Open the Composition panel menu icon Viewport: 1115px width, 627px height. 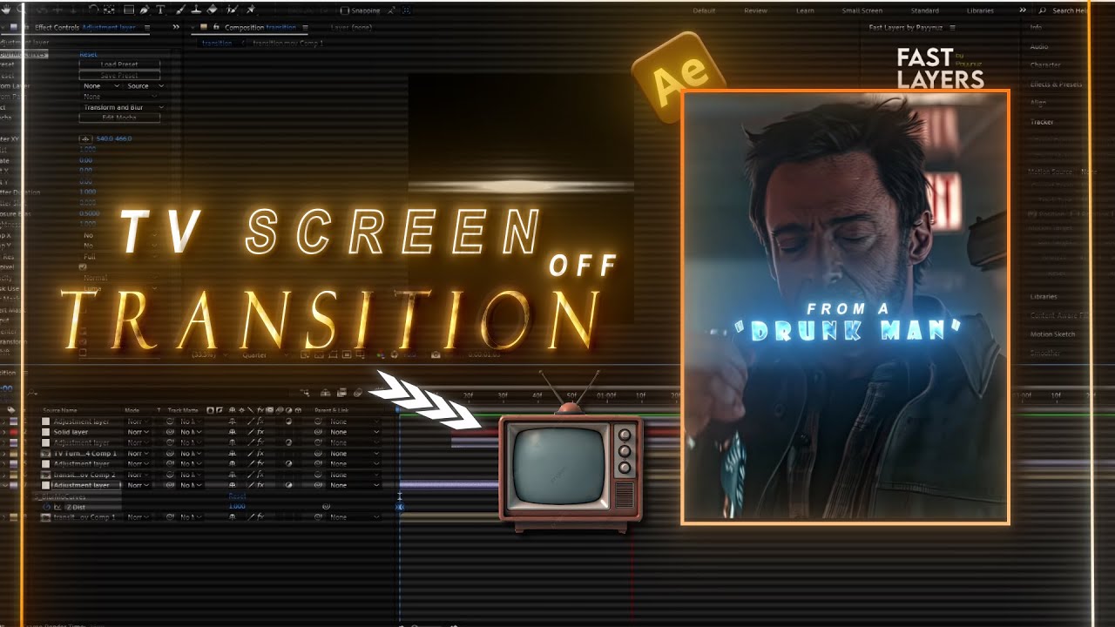click(305, 28)
